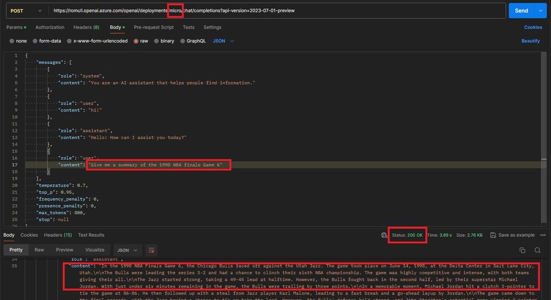Click the Cookies link at top right

[533, 27]
